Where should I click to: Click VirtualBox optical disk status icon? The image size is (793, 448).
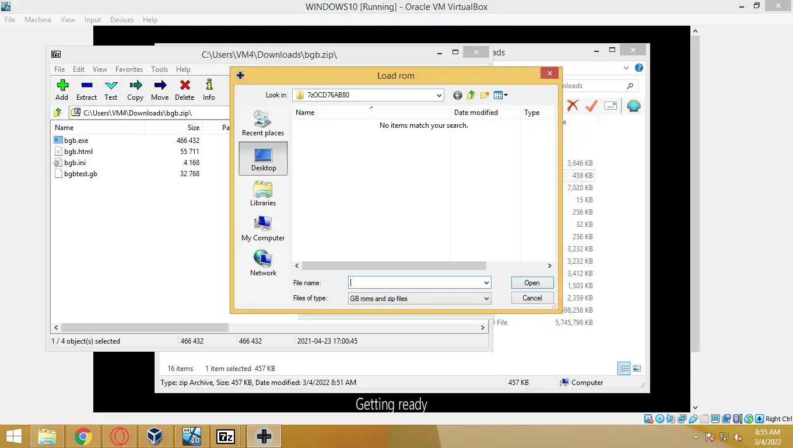click(659, 419)
